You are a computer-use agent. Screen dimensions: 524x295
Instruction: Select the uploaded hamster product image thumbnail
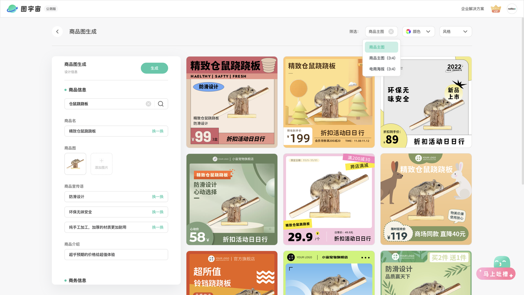pos(75,164)
